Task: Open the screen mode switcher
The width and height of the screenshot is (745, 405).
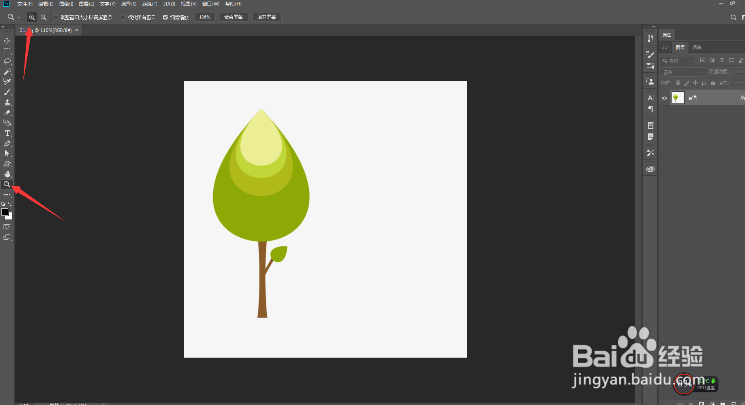Action: point(7,237)
